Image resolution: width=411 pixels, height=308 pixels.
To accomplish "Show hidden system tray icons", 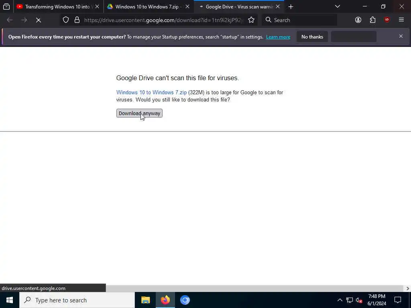I will pos(340,300).
